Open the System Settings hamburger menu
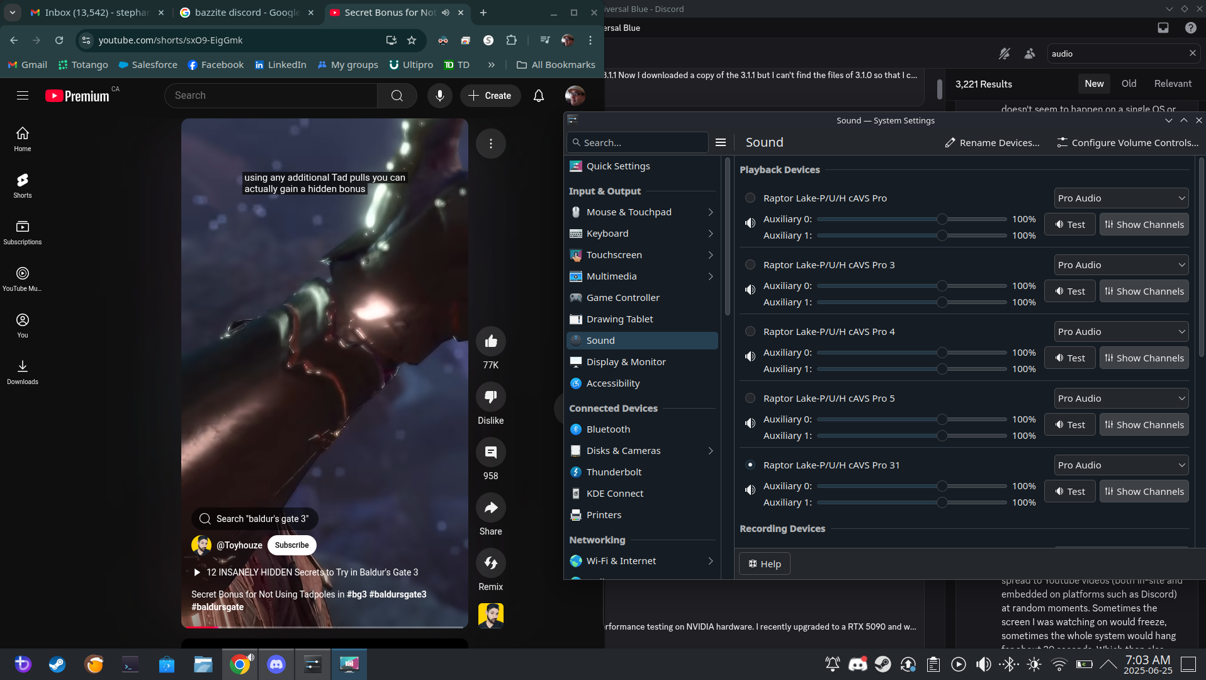Image resolution: width=1206 pixels, height=680 pixels. pyautogui.click(x=721, y=142)
